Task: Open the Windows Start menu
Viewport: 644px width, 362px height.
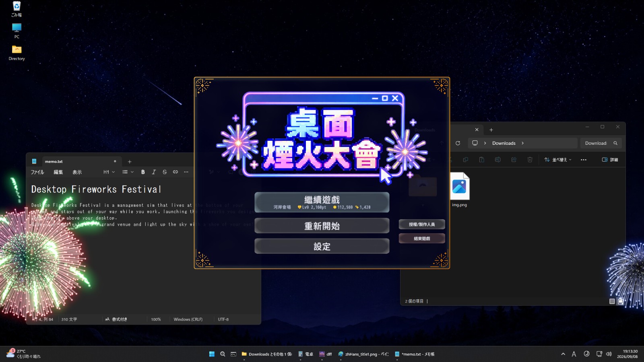Action: click(x=212, y=354)
